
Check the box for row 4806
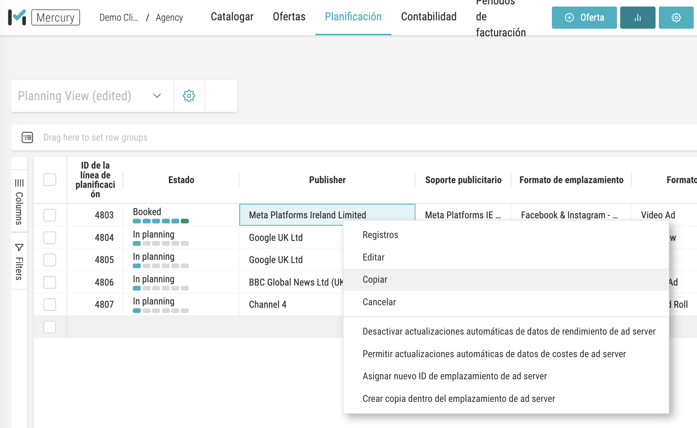(50, 282)
